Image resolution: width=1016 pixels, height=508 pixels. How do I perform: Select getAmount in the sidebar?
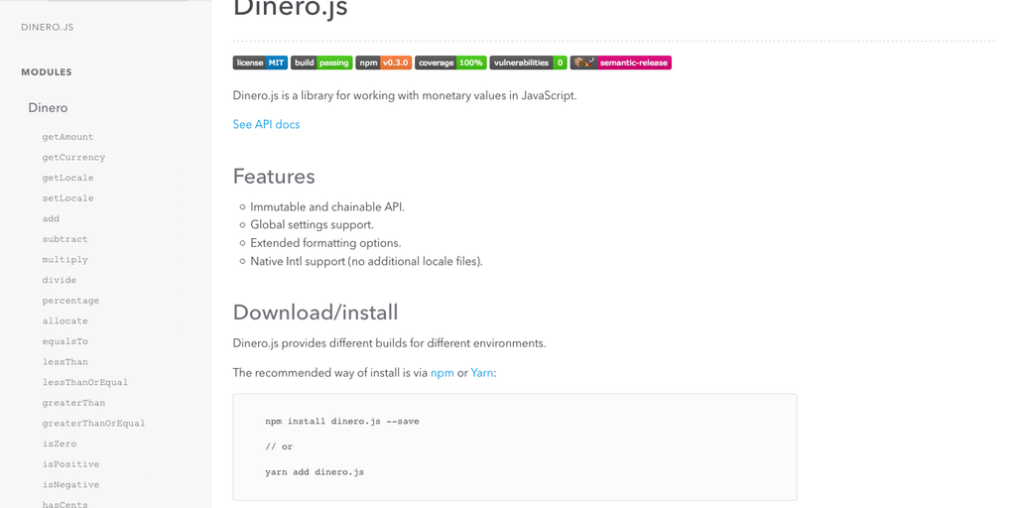tap(67, 137)
